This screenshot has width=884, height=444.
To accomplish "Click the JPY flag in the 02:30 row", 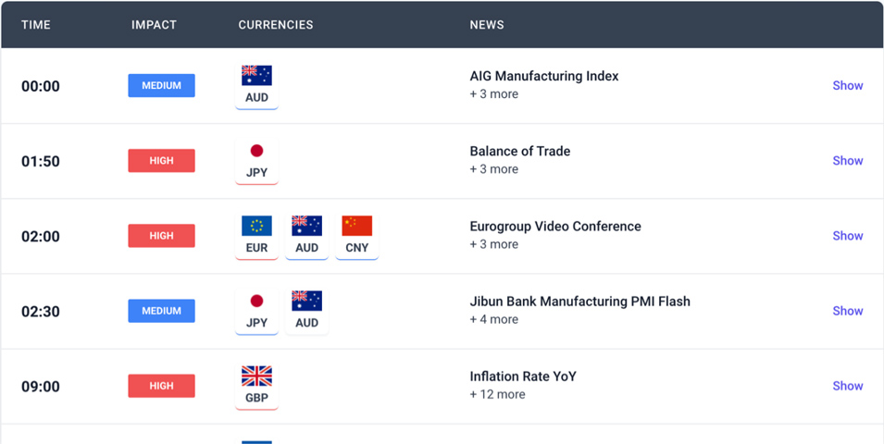I will coord(256,301).
